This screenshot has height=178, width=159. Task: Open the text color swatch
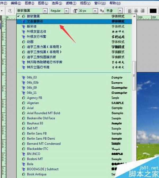click(153, 11)
